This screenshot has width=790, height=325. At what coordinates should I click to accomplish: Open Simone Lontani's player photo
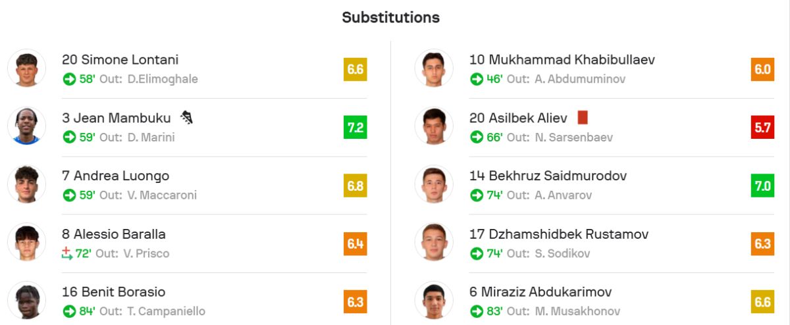tap(27, 68)
